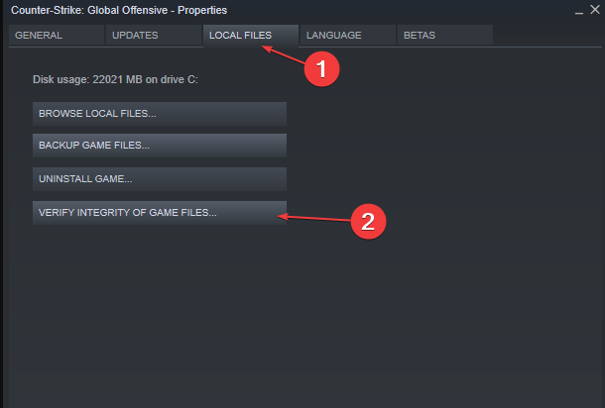Image resolution: width=605 pixels, height=408 pixels.
Task: Click the red circle numbered 2
Action: point(367,221)
